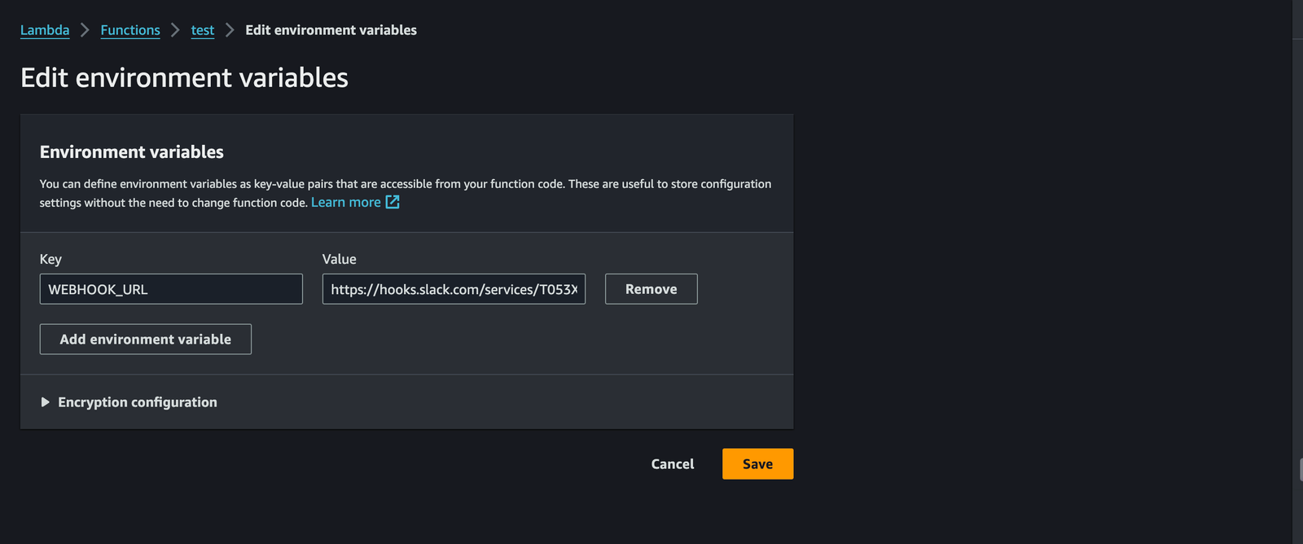This screenshot has width=1303, height=544.
Task: Click the chevron separator after Functions breadcrumb
Action: pyautogui.click(x=175, y=30)
